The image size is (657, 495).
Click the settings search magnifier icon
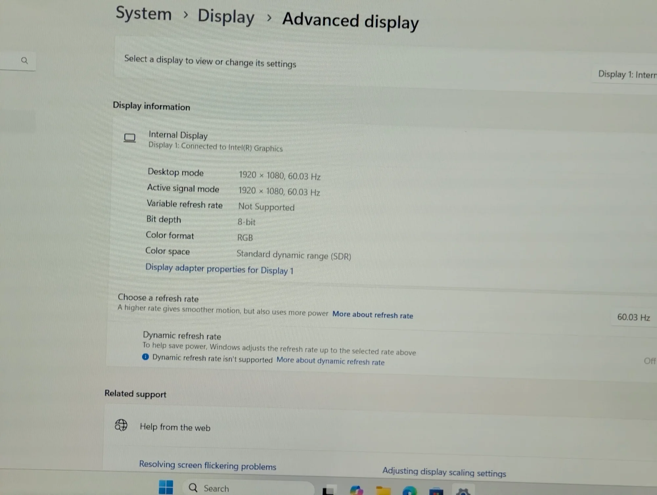[x=24, y=60]
